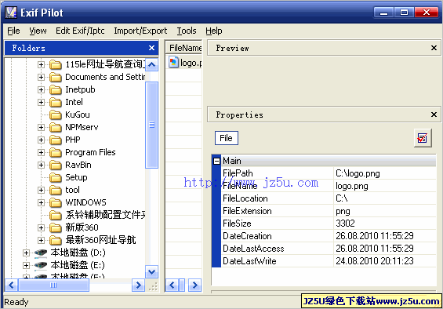Click the WINDOWS folder icon
This screenshot has width=443, height=309.
tap(56, 202)
